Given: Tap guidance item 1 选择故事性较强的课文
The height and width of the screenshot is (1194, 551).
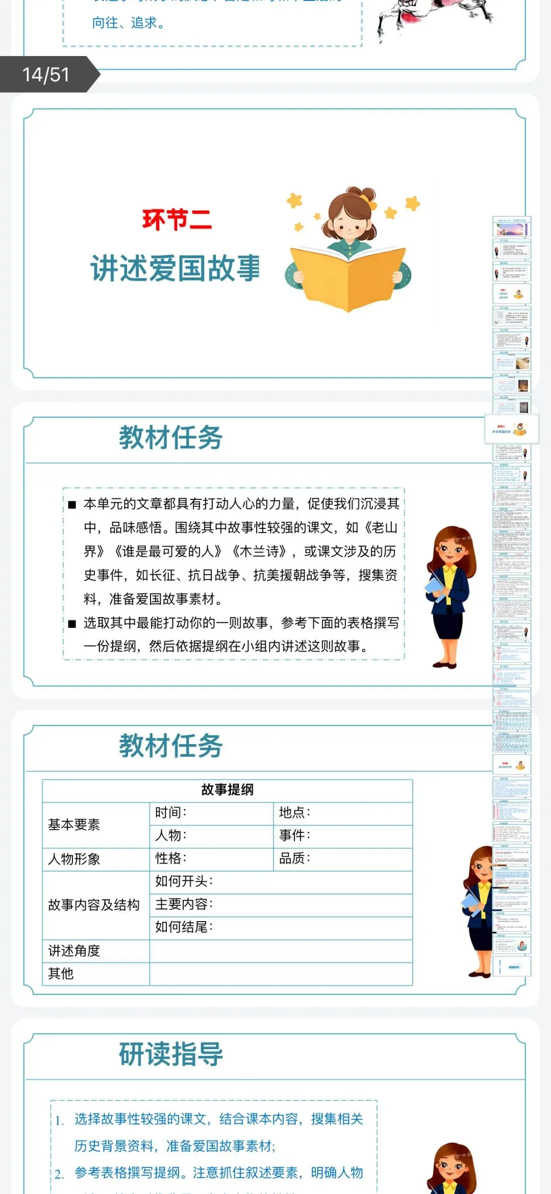Looking at the screenshot, I should pyautogui.click(x=210, y=1132).
